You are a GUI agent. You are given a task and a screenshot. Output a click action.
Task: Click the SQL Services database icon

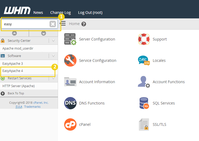click(x=144, y=103)
